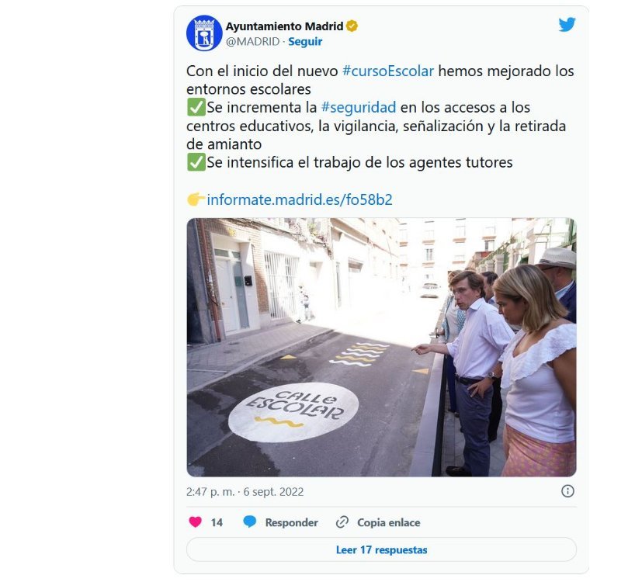Visit informate.madrid.es/fo58b2 link
This screenshot has height=582, width=635.
pyautogui.click(x=300, y=200)
